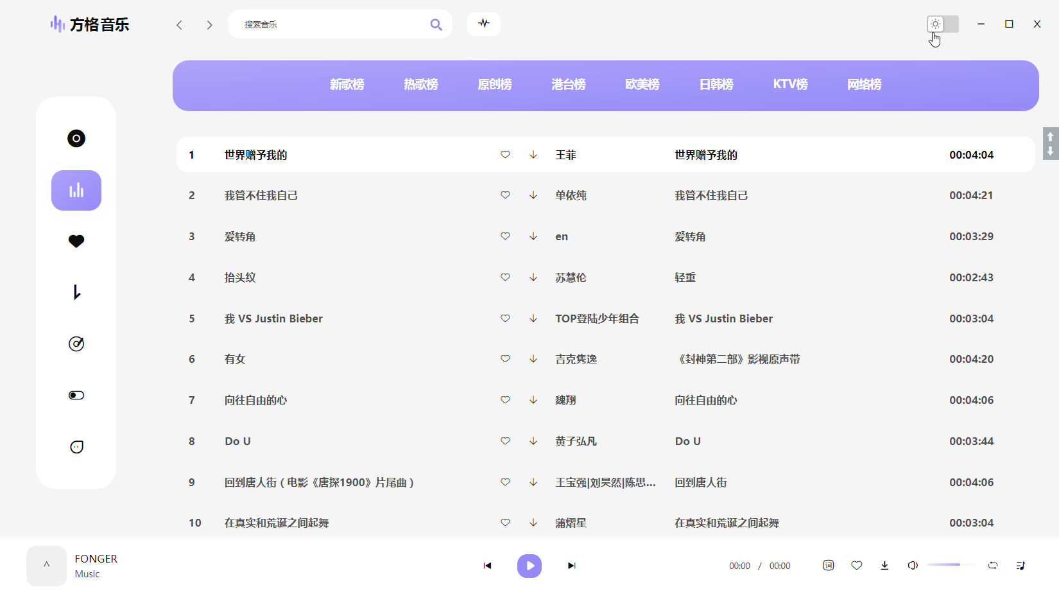Image resolution: width=1059 pixels, height=594 pixels.
Task: Like the song 抬头纹
Action: coord(505,277)
